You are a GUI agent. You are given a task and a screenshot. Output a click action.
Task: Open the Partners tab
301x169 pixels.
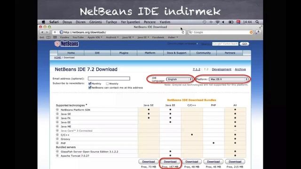tap(230, 53)
